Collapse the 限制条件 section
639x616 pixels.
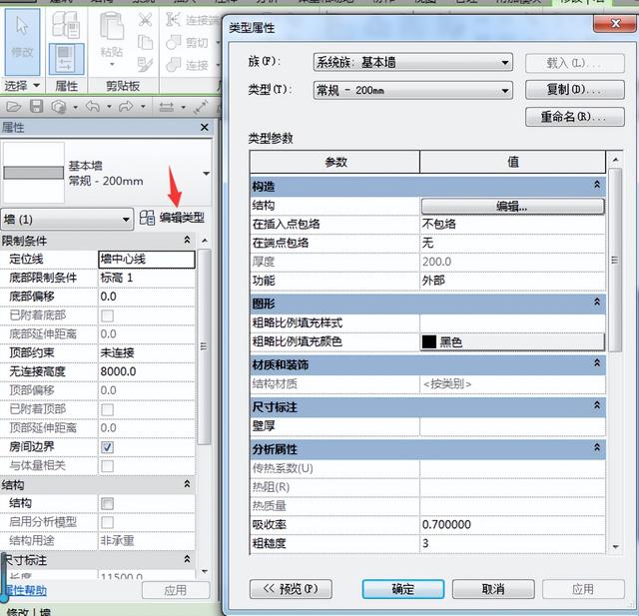tap(187, 240)
